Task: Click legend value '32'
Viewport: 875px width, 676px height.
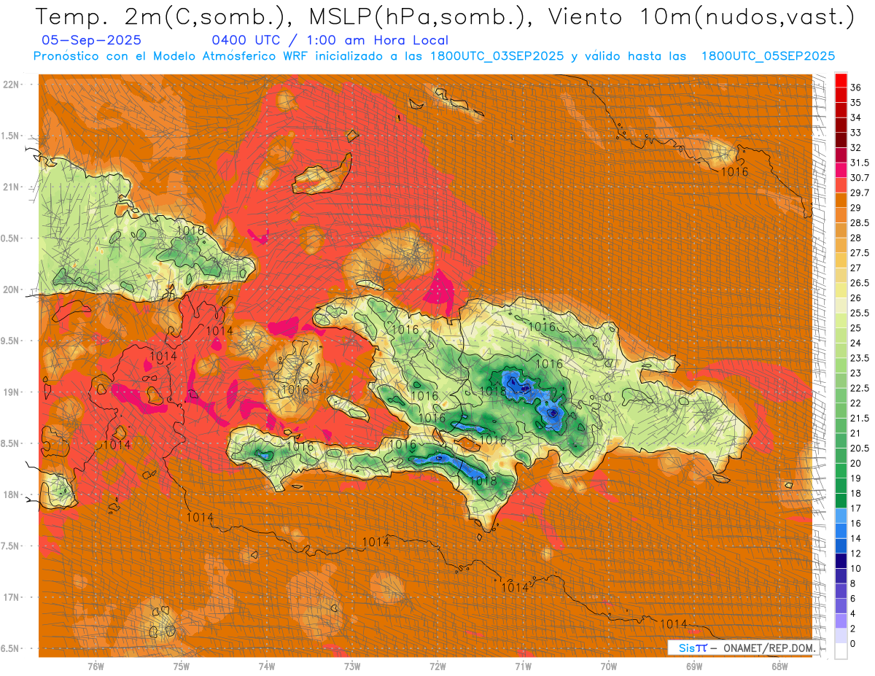Action: 855,147
